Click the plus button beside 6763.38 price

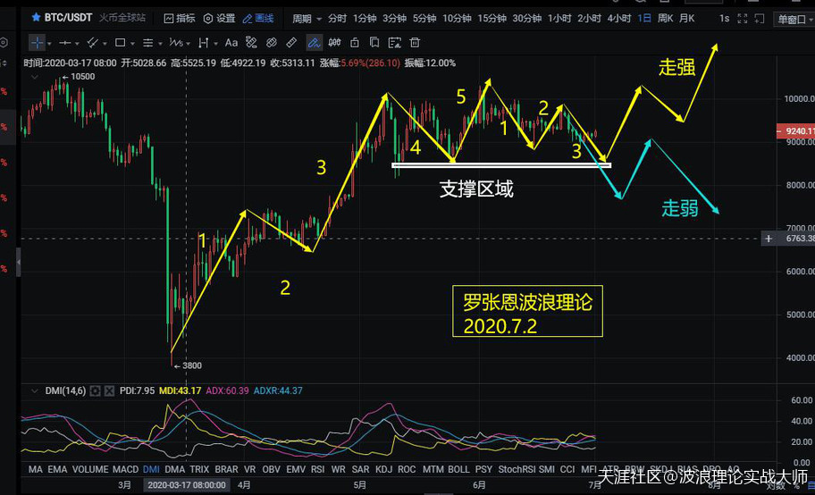[769, 239]
